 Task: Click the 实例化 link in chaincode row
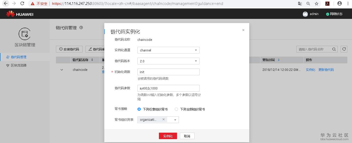pos(311,70)
